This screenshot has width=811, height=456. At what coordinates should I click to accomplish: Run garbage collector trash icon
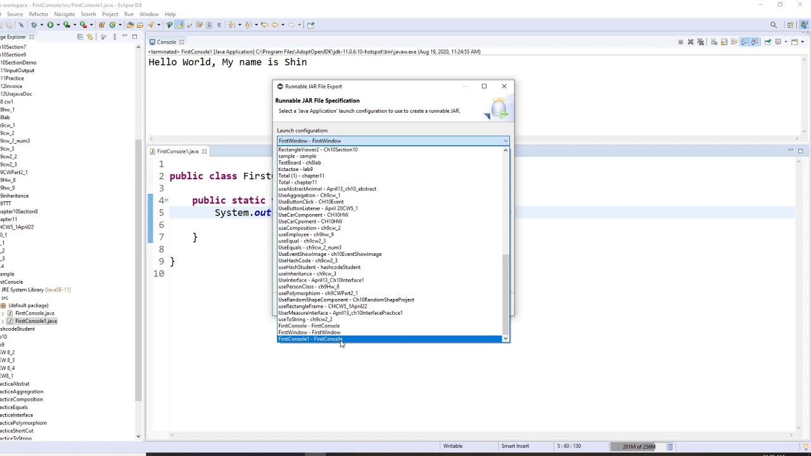(670, 446)
